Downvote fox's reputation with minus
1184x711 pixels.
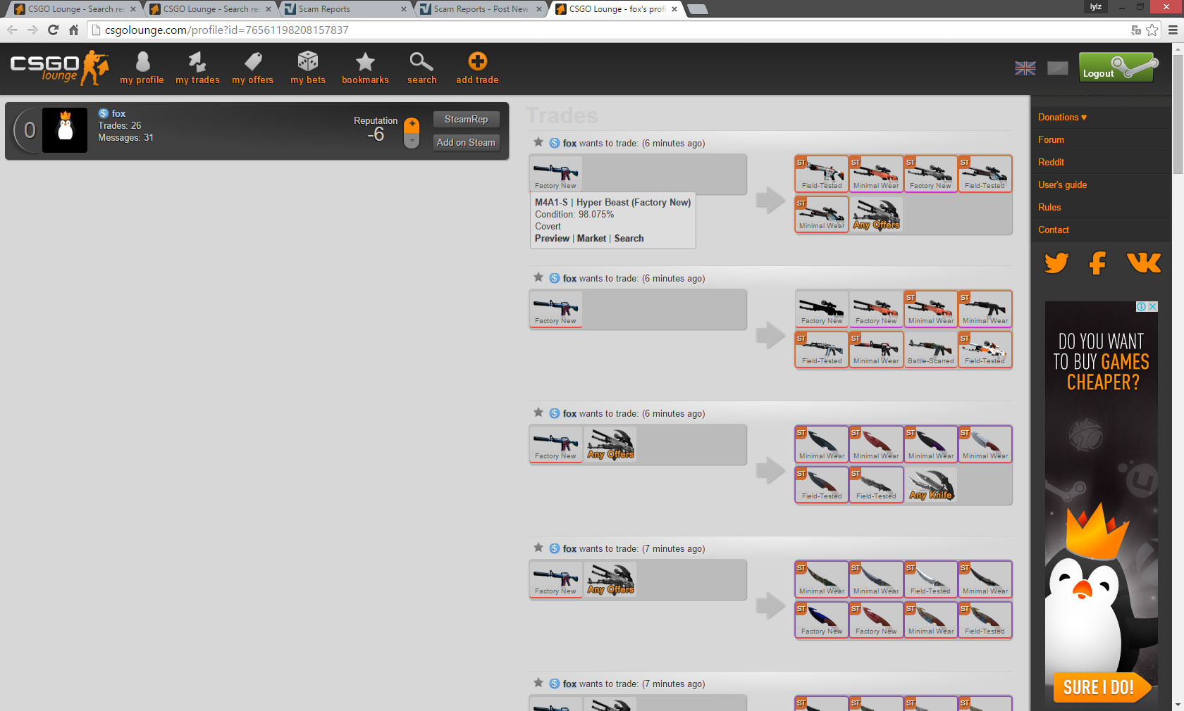pos(412,141)
